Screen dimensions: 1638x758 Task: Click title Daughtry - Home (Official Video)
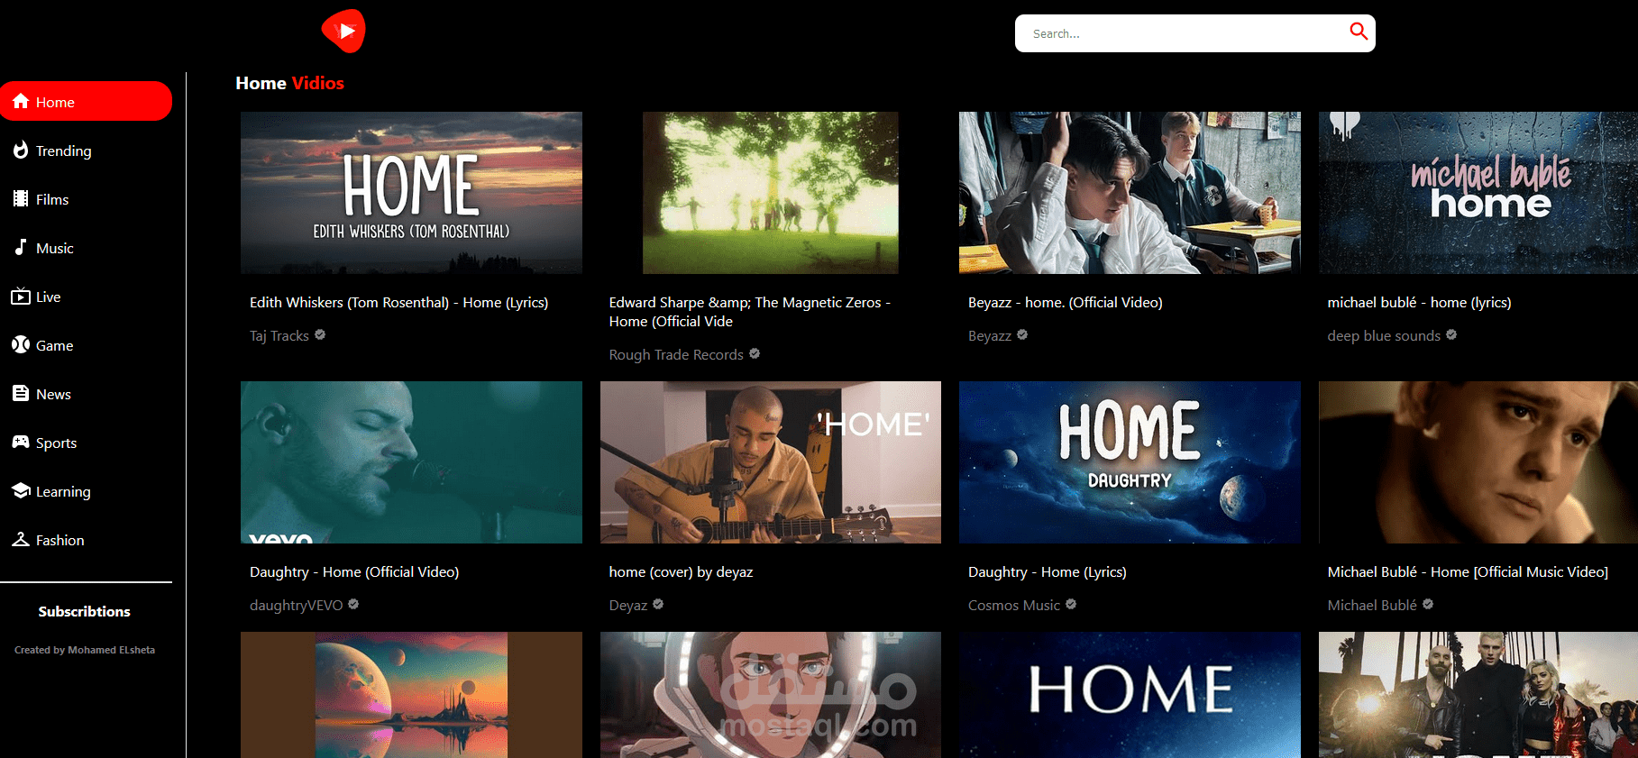point(354,572)
